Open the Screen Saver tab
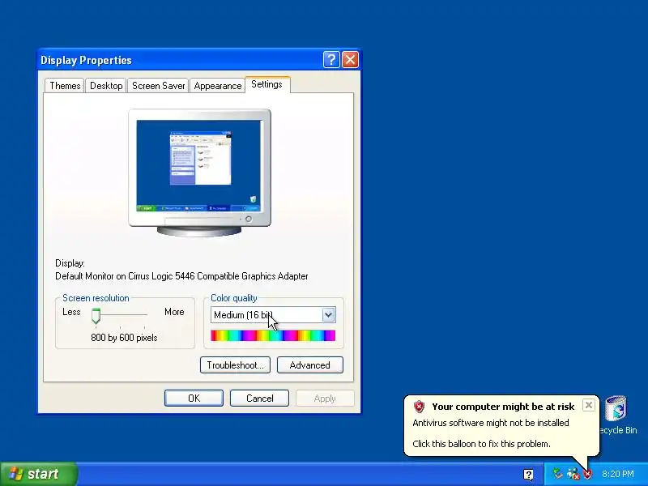Image resolution: width=648 pixels, height=486 pixels. 158,86
